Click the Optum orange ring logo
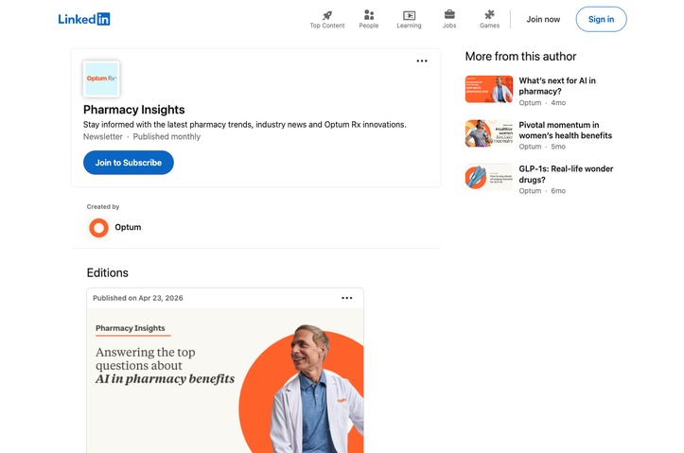This screenshot has width=684, height=453. click(98, 228)
